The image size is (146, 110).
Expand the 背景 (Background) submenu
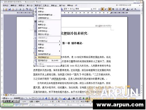click(48, 45)
